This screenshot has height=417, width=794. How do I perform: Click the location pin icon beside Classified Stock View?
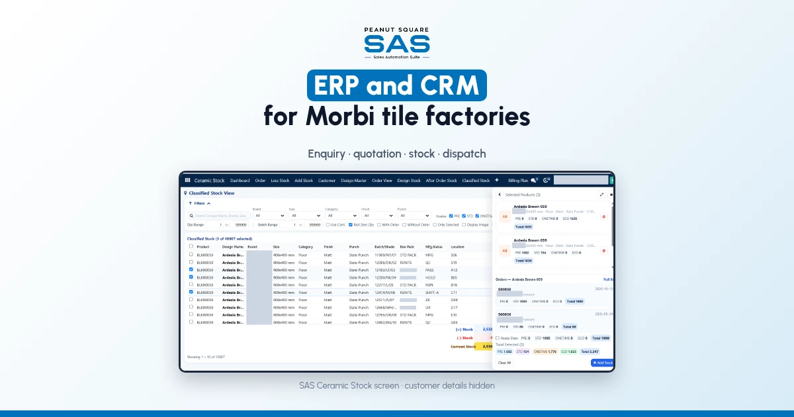185,193
